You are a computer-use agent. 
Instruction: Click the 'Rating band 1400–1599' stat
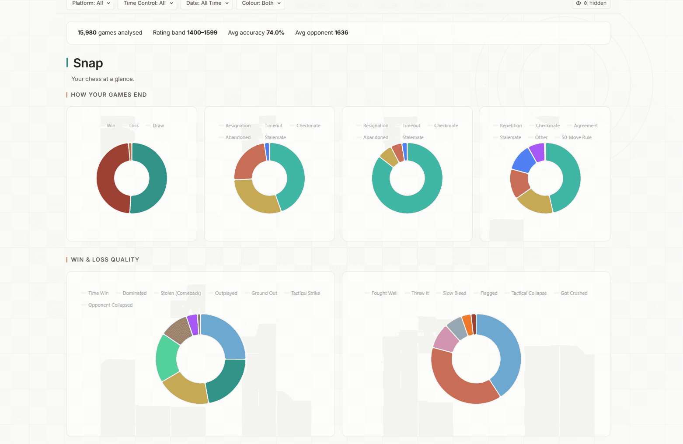pyautogui.click(x=185, y=33)
